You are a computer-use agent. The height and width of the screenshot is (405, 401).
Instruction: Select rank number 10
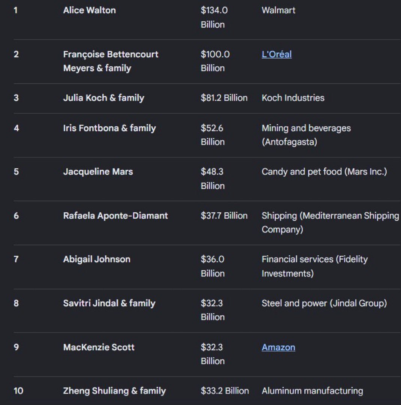[18, 391]
